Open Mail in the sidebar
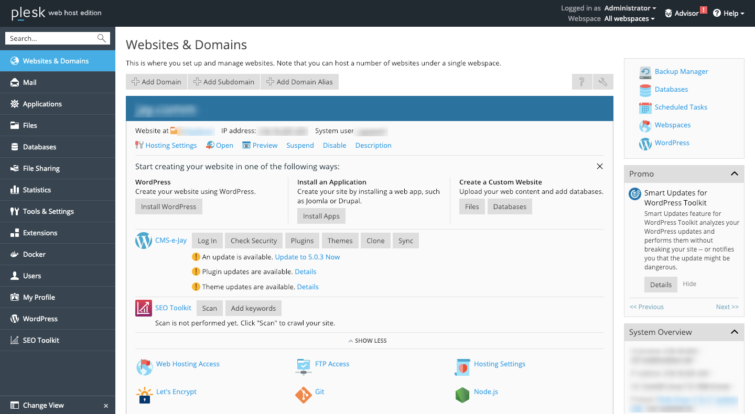The width and height of the screenshot is (755, 414). pos(58,82)
